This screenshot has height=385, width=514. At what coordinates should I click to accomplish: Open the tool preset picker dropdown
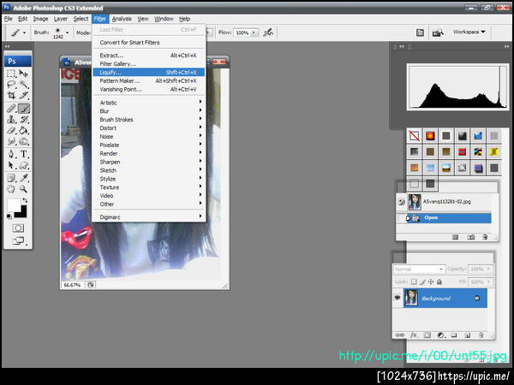tap(24, 33)
